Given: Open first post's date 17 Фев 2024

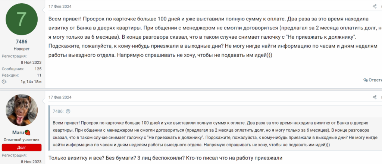Looking at the screenshot, I should (x=60, y=6).
